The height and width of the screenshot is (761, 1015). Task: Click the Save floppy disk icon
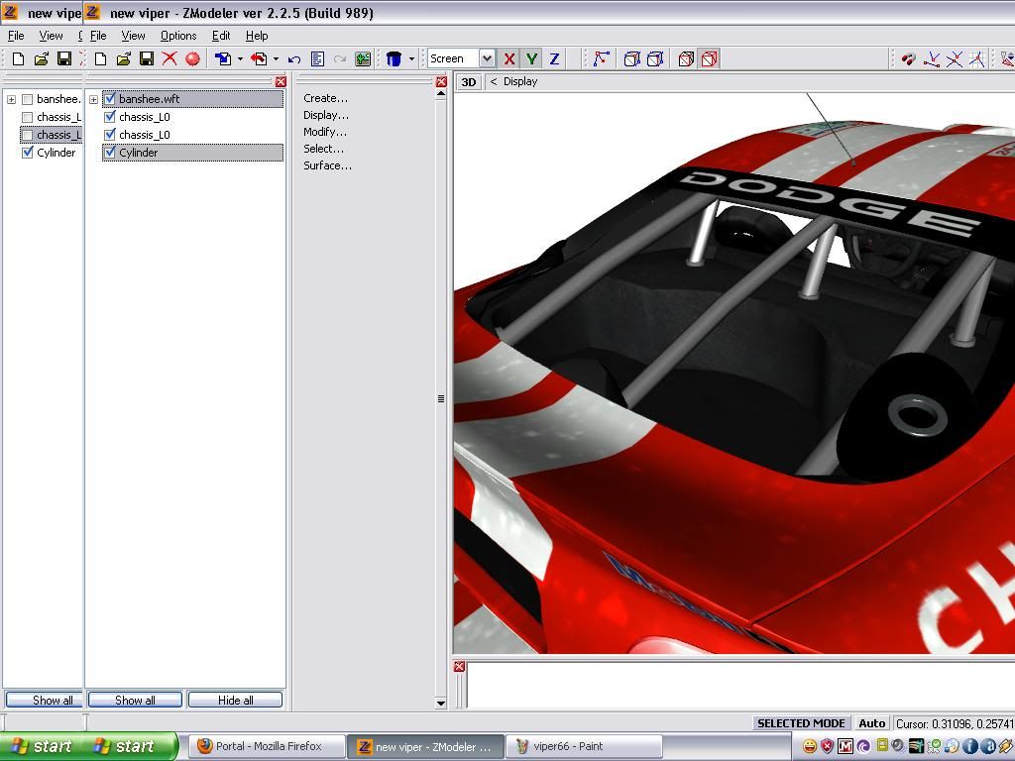pos(146,59)
